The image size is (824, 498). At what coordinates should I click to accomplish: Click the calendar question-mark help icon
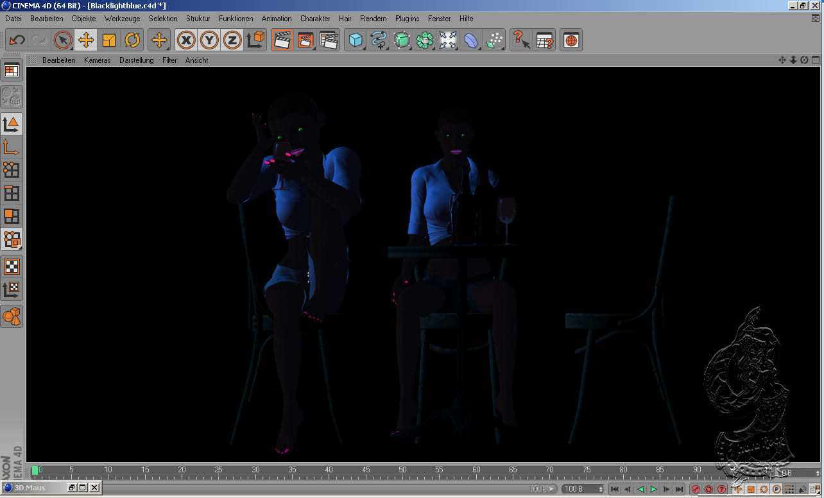pyautogui.click(x=544, y=40)
